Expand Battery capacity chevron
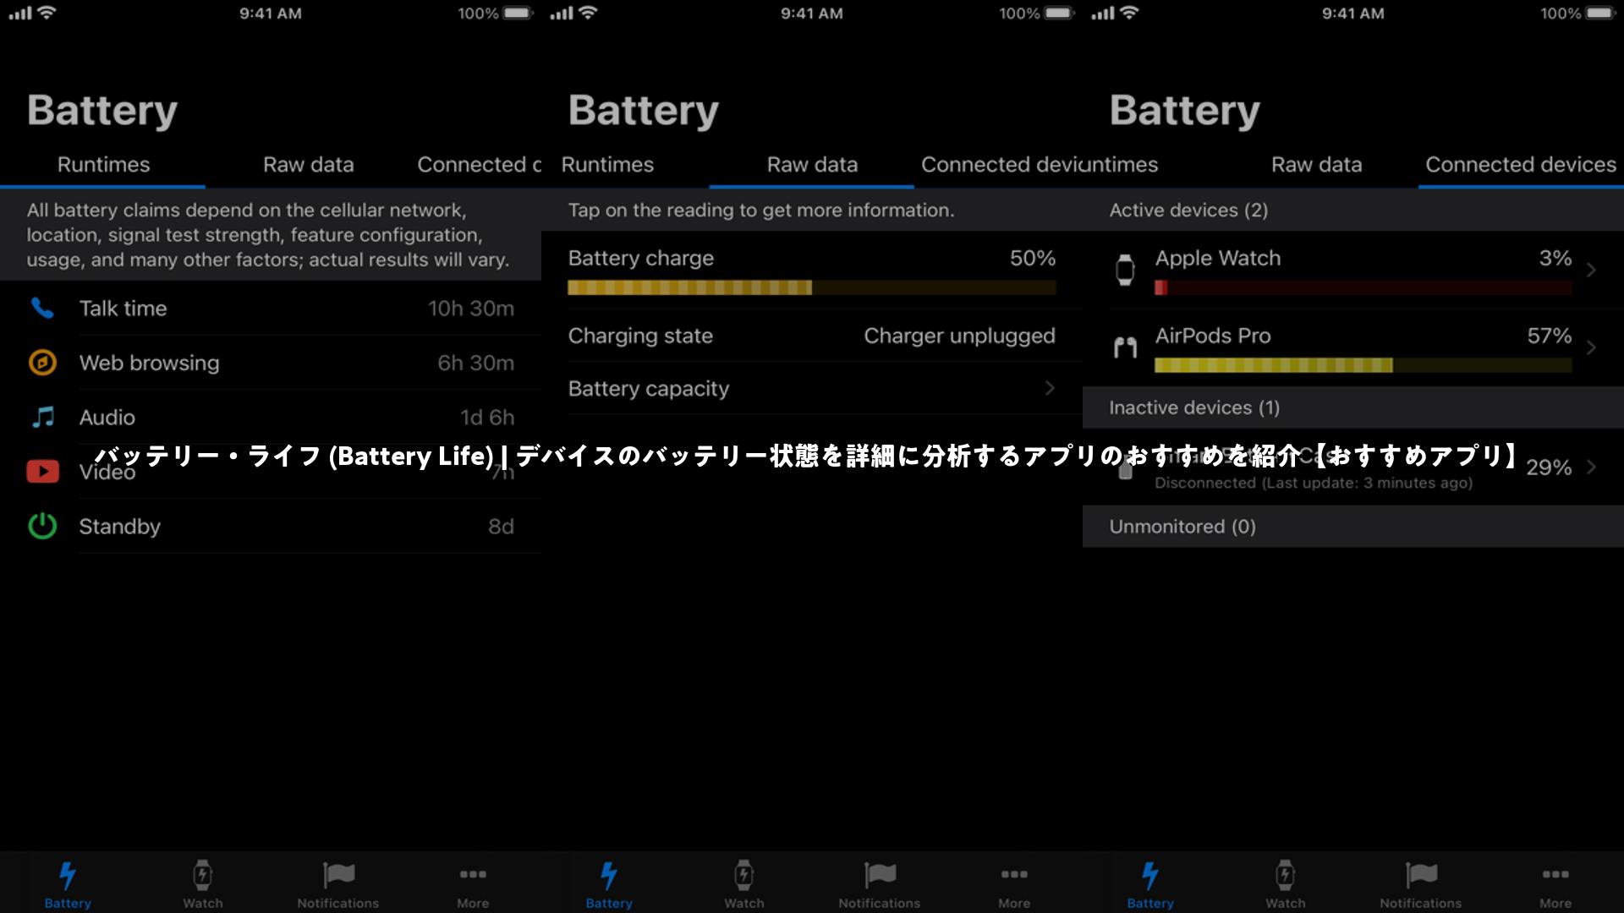 click(x=1050, y=388)
